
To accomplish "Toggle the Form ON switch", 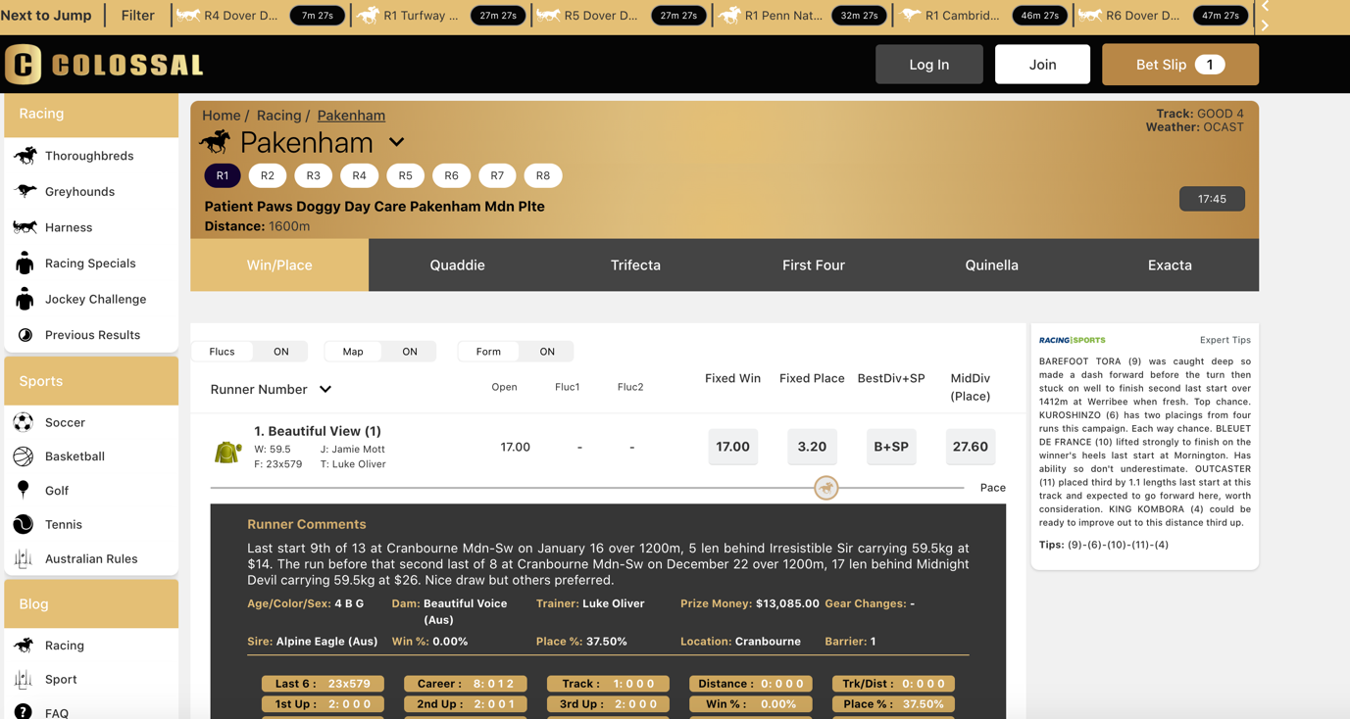I will click(x=547, y=352).
